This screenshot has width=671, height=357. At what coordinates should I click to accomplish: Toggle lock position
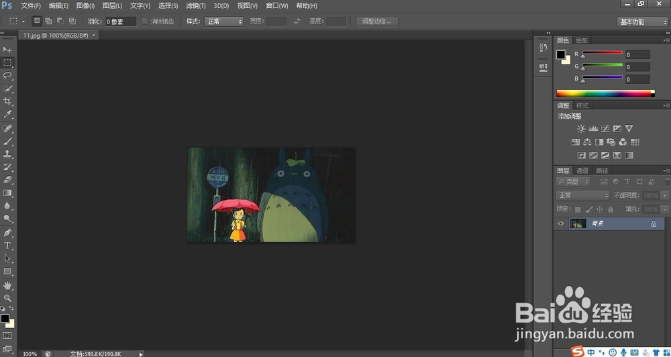click(599, 209)
